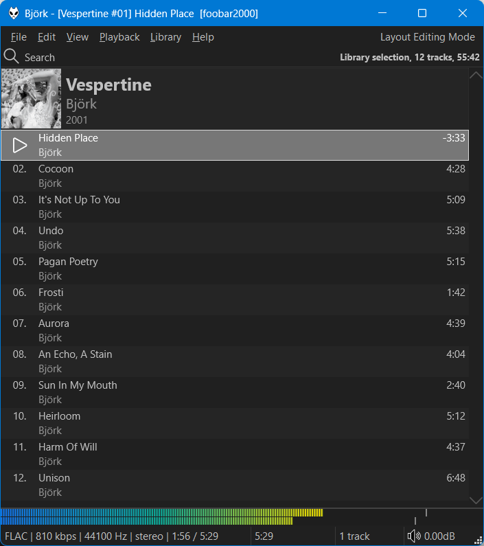
Task: Click track number 10. in the playlist
Action: point(19,416)
